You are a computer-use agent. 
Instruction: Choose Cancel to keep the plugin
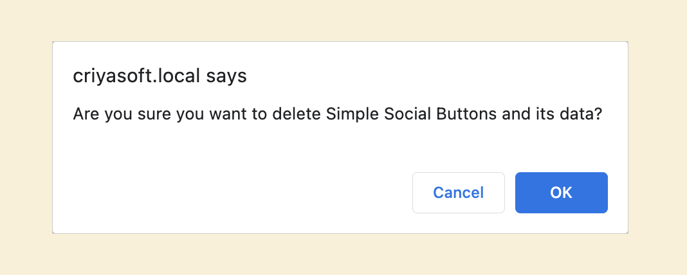pyautogui.click(x=458, y=193)
